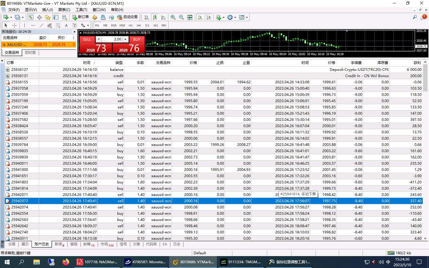Close the Market Watch panel

pyautogui.click(x=74, y=32)
